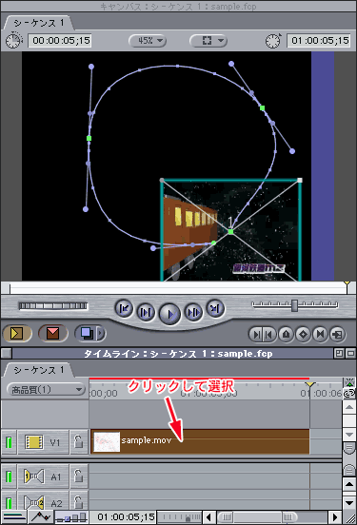Open the 45% zoom dropdown
The image size is (357, 525).
148,41
